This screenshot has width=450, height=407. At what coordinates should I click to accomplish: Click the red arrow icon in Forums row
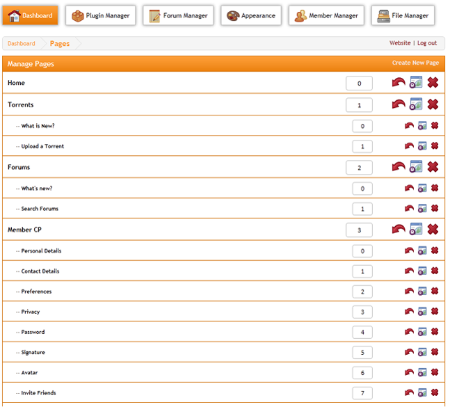(x=399, y=167)
